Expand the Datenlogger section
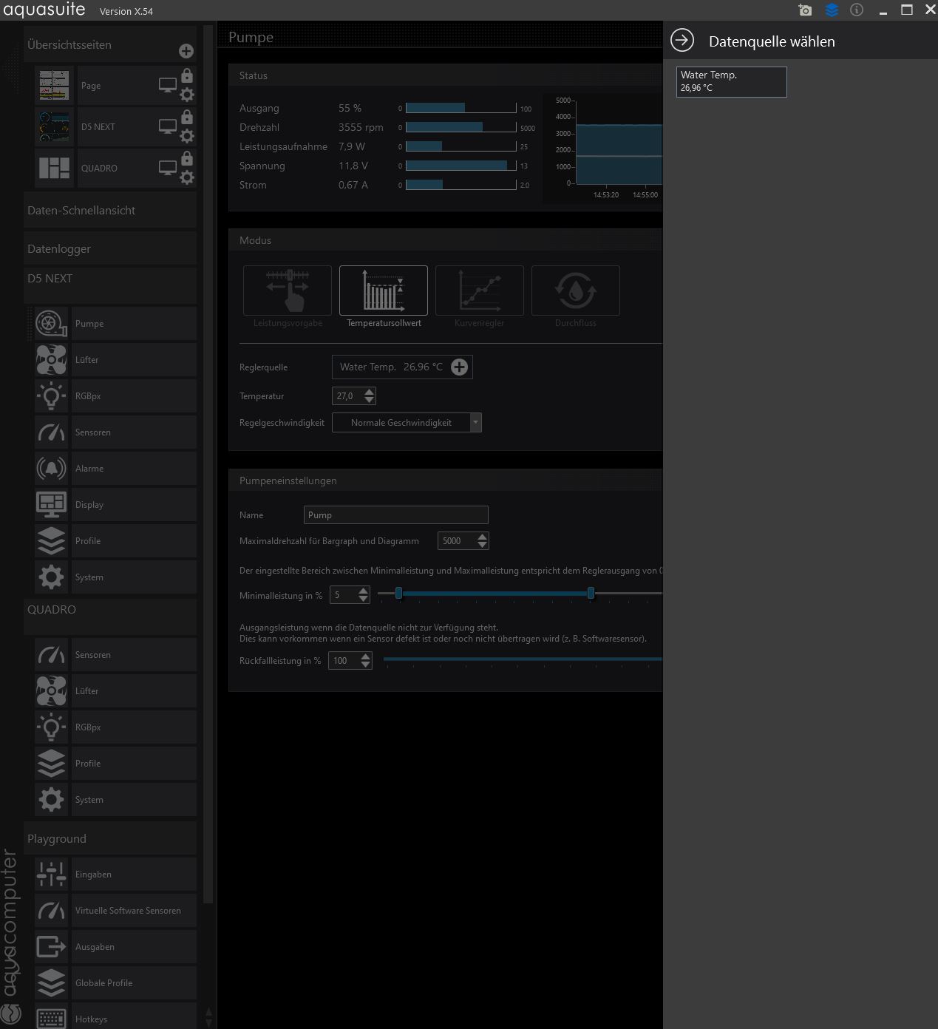Viewport: 938px width, 1029px height. [x=110, y=249]
